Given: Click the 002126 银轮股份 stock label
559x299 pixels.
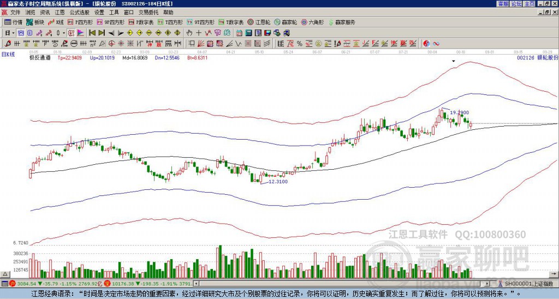Looking at the screenshot, I should pos(537,58).
